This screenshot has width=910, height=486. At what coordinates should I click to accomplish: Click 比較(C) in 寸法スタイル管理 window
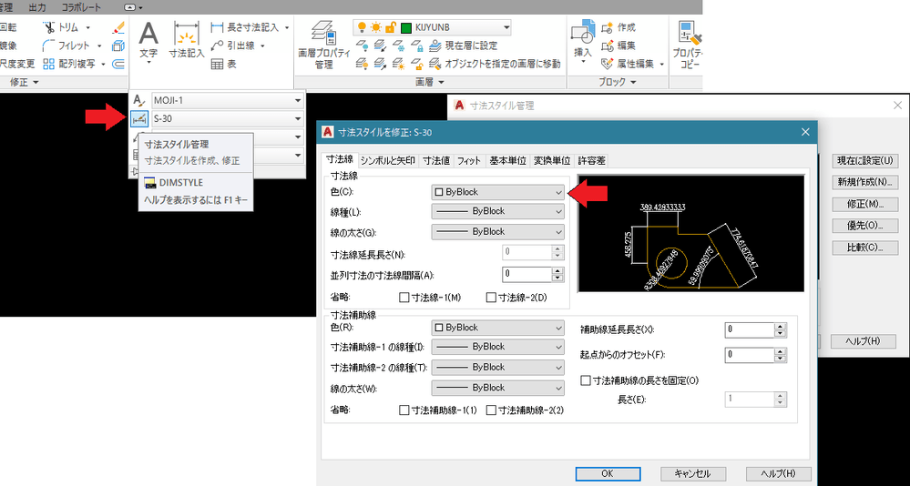(x=864, y=248)
